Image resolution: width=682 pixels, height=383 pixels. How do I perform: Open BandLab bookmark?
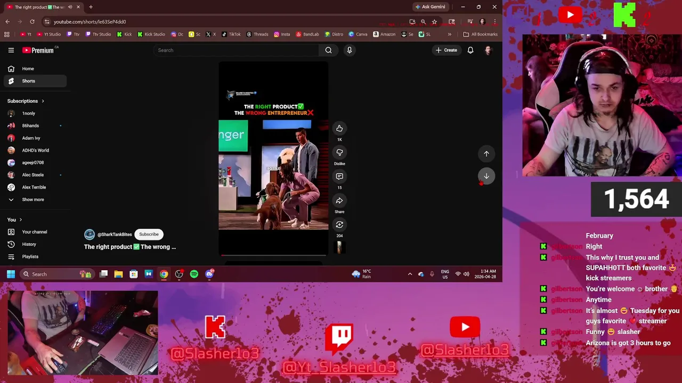point(307,34)
